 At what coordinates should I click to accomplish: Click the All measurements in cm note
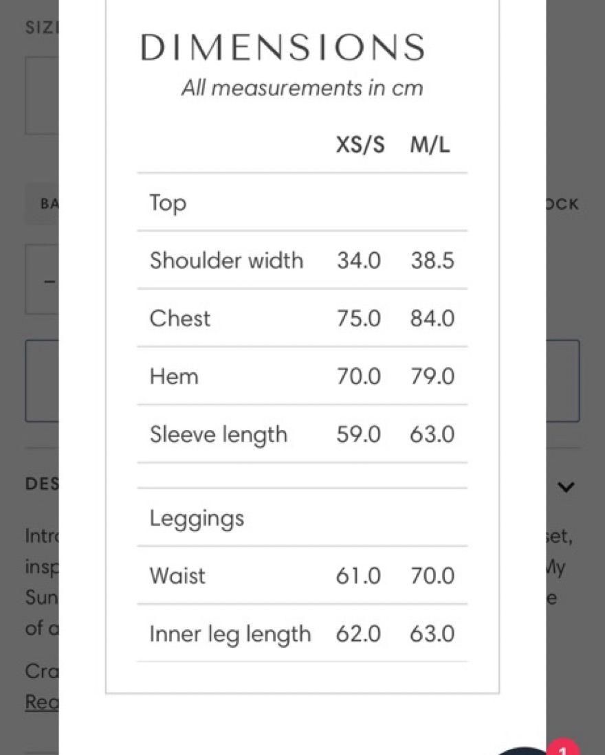[302, 88]
